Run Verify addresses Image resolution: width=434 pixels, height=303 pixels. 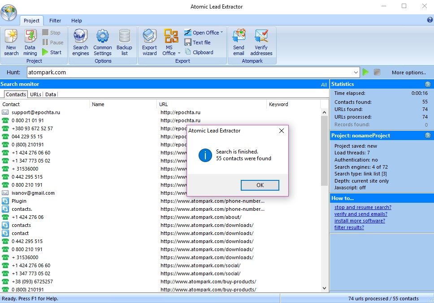click(261, 42)
